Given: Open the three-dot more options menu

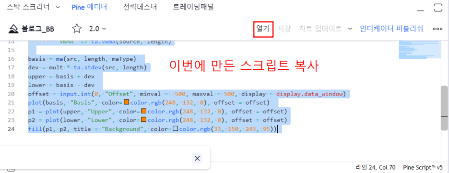Looking at the screenshot, I should [437, 29].
